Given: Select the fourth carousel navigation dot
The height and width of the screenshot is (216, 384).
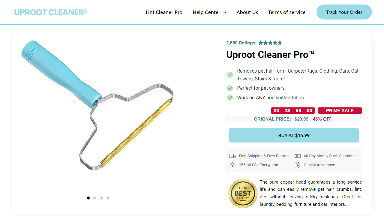Looking at the screenshot, I should pyautogui.click(x=108, y=198).
